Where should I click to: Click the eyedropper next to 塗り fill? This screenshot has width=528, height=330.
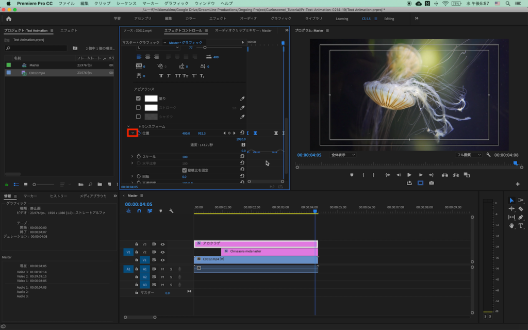(x=242, y=98)
